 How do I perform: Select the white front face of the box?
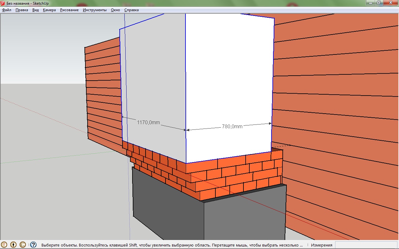[x=229, y=78]
